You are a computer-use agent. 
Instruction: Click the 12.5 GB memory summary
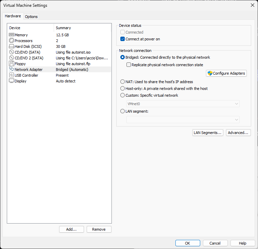coord(62,35)
